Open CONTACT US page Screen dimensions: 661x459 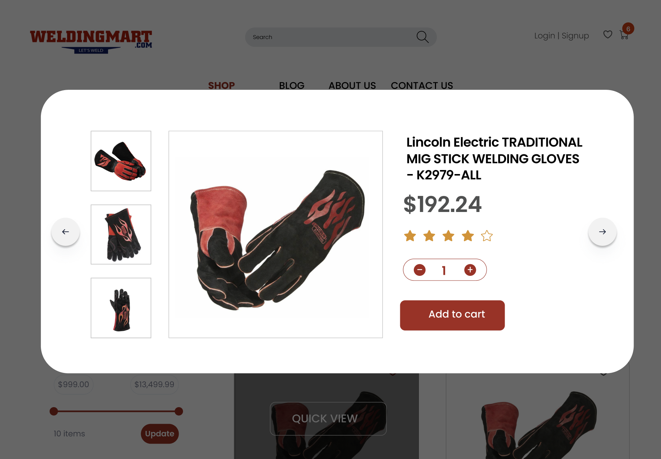click(422, 85)
